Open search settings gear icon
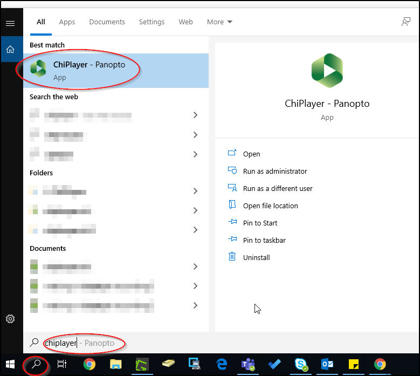The width and height of the screenshot is (420, 376). (10, 319)
